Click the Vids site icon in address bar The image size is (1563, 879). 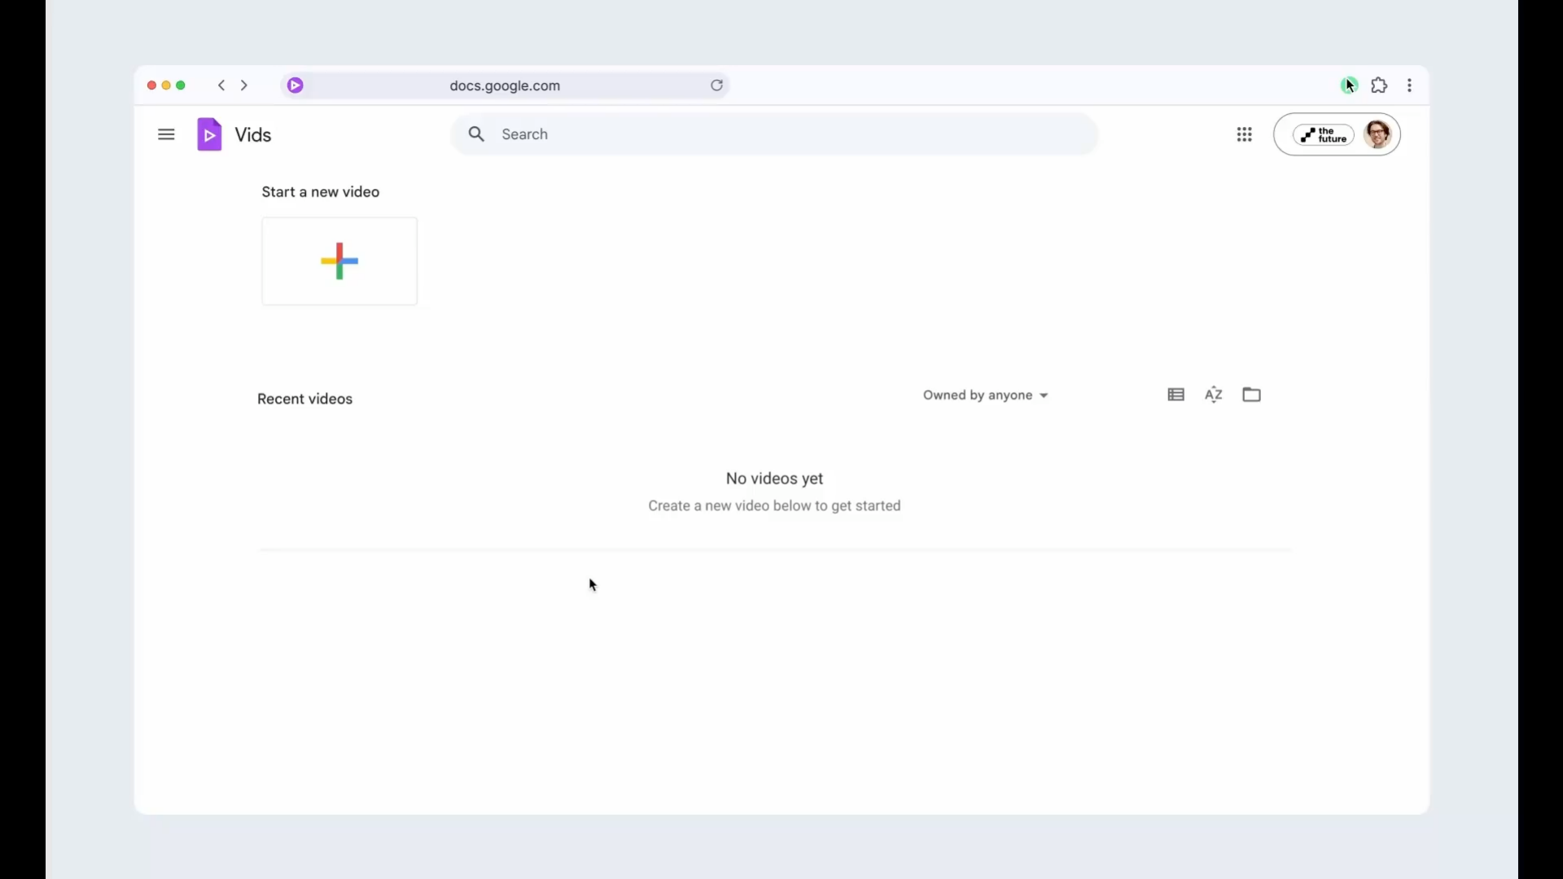pos(296,85)
